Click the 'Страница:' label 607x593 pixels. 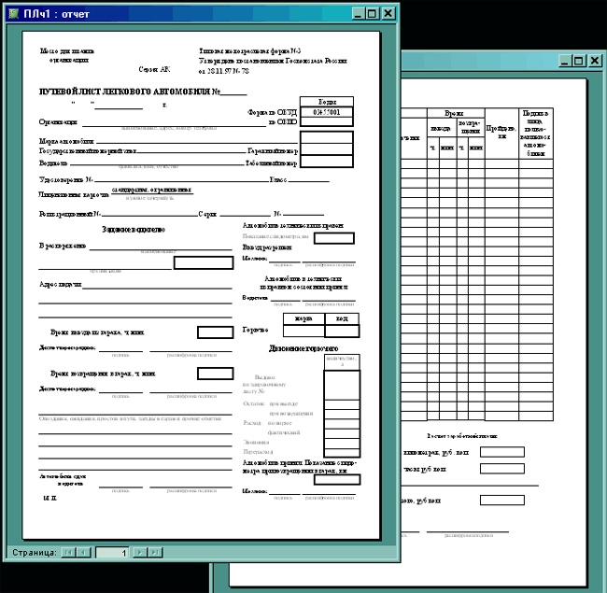35,552
